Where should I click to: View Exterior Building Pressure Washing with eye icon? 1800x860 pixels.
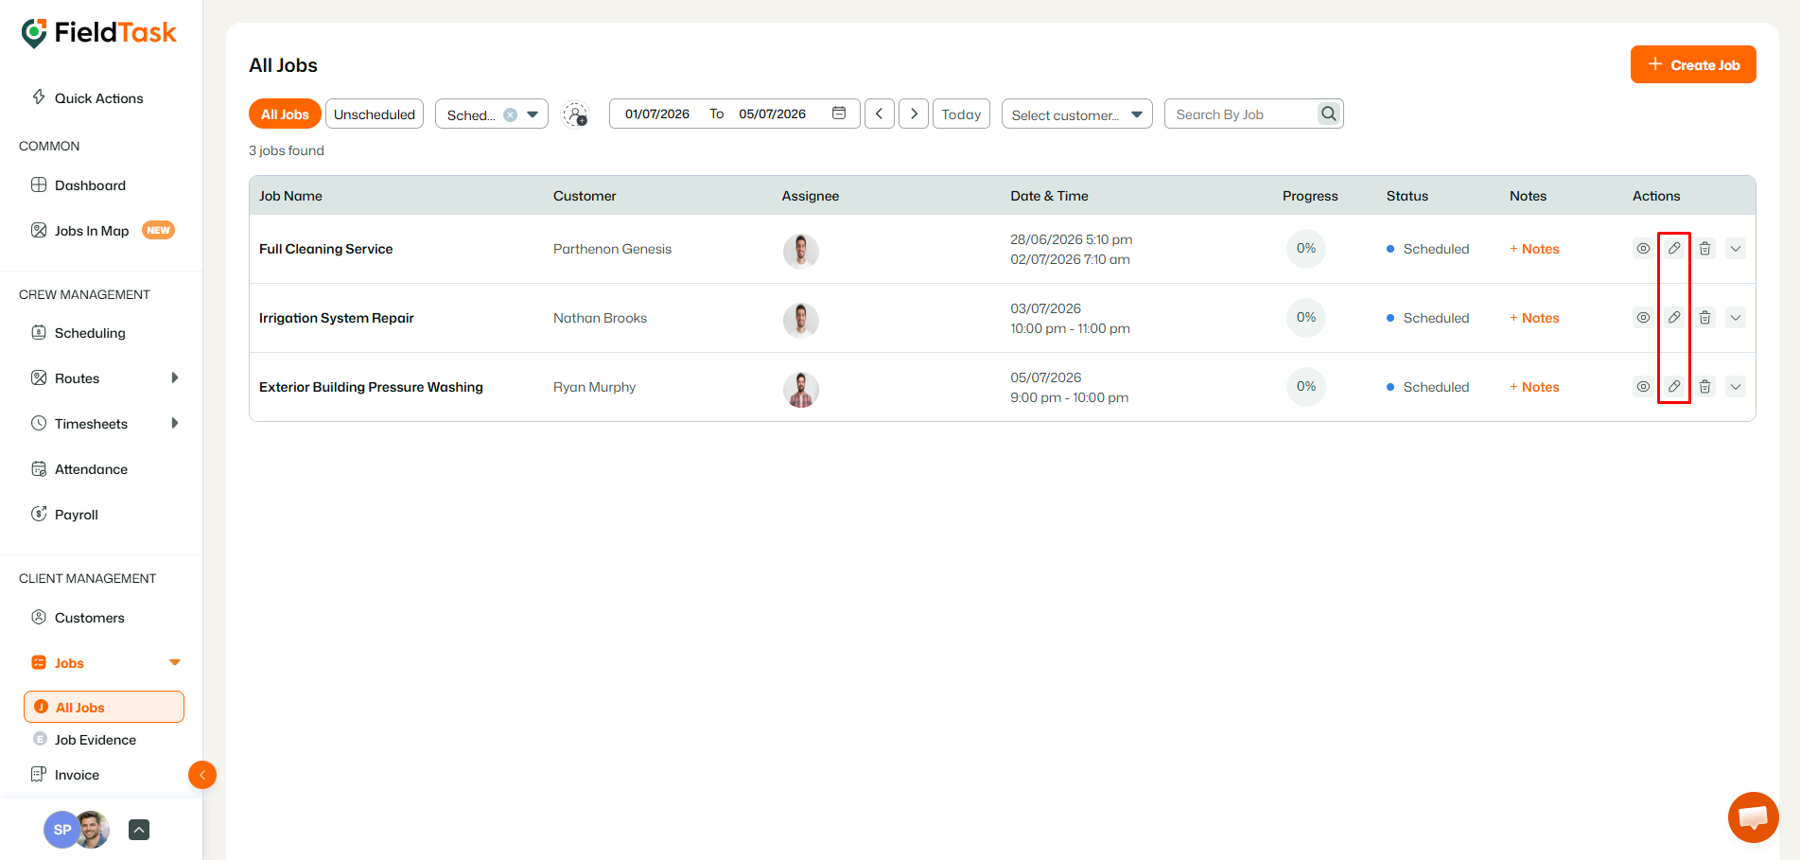1643,387
